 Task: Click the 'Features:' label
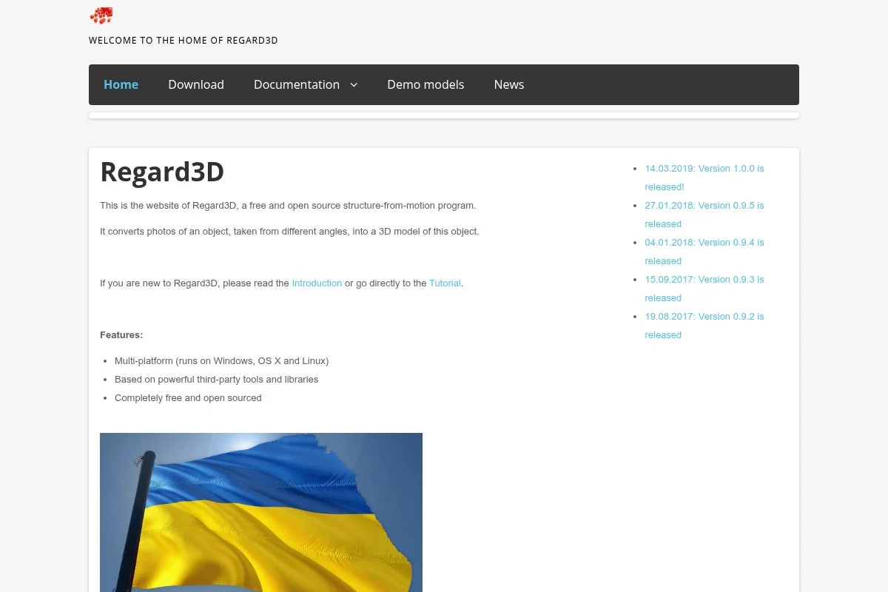pos(121,335)
